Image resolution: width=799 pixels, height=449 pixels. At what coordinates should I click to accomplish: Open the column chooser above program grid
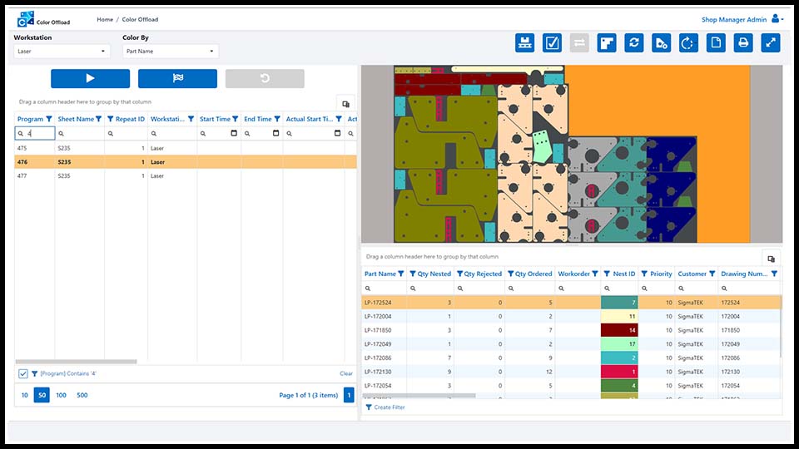(345, 103)
